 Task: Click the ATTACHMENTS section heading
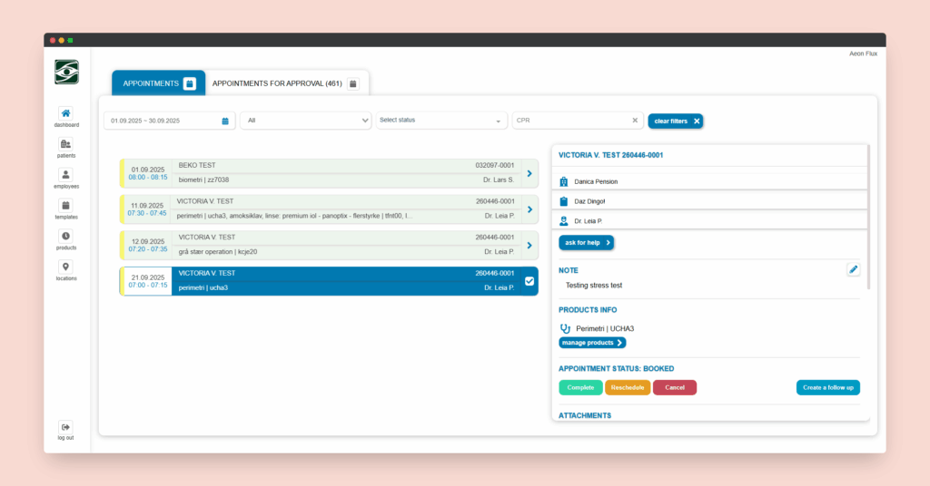point(585,415)
